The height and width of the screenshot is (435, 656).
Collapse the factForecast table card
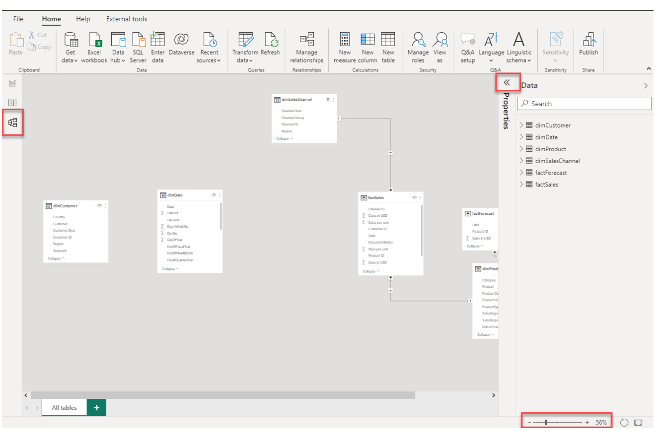476,246
